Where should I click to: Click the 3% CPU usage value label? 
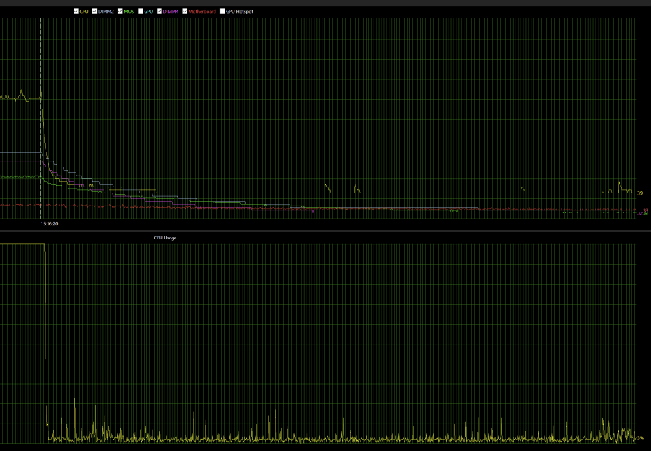tap(641, 438)
